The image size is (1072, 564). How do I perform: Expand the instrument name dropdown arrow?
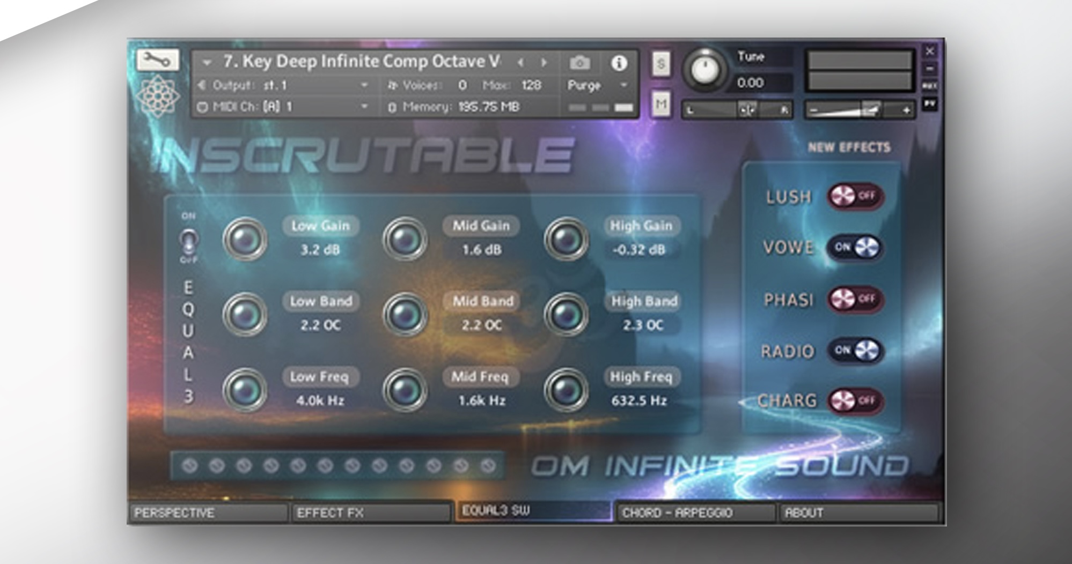(207, 63)
